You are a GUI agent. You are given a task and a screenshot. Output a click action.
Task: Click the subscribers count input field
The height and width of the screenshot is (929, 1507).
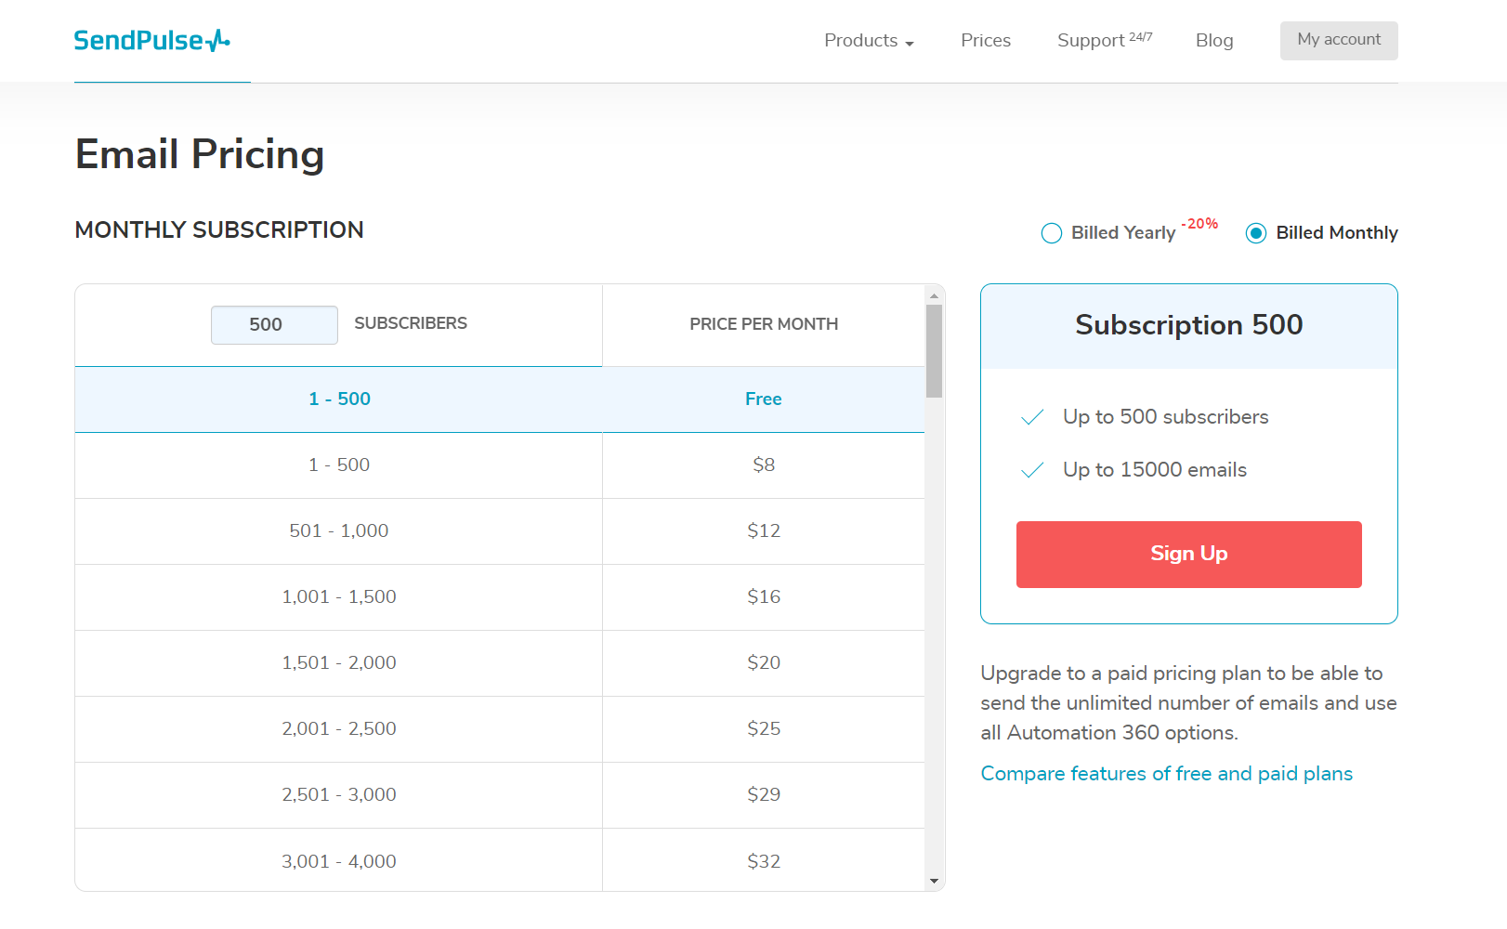[273, 324]
